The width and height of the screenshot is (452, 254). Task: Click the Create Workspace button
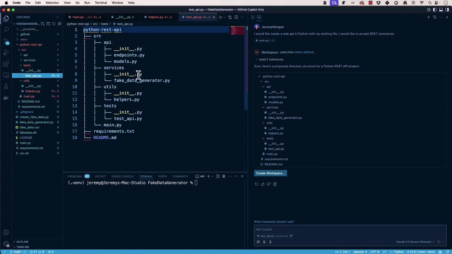click(270, 173)
